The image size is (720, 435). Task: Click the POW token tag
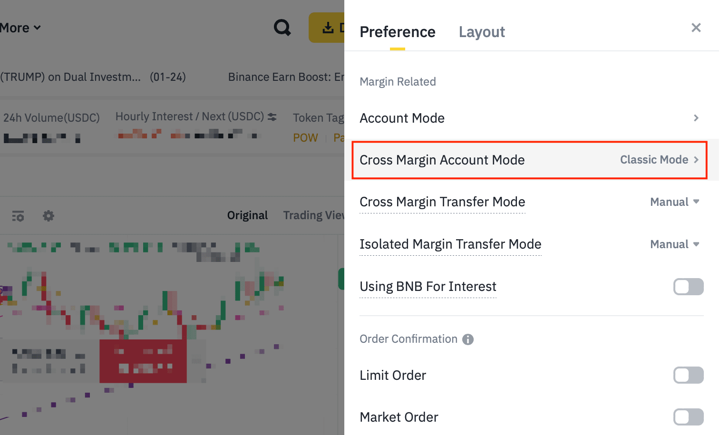tap(305, 138)
